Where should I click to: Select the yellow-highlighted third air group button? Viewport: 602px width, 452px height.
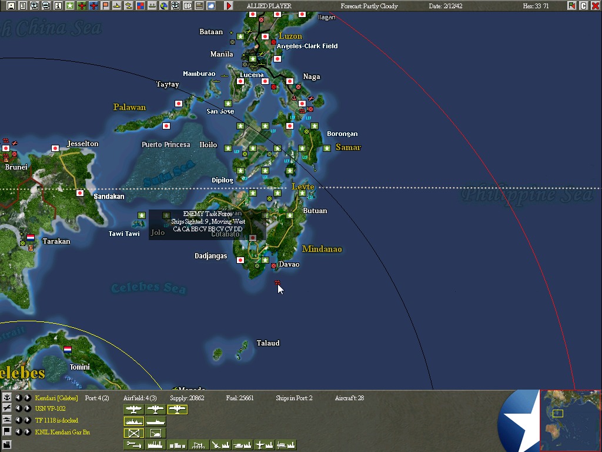(x=178, y=410)
